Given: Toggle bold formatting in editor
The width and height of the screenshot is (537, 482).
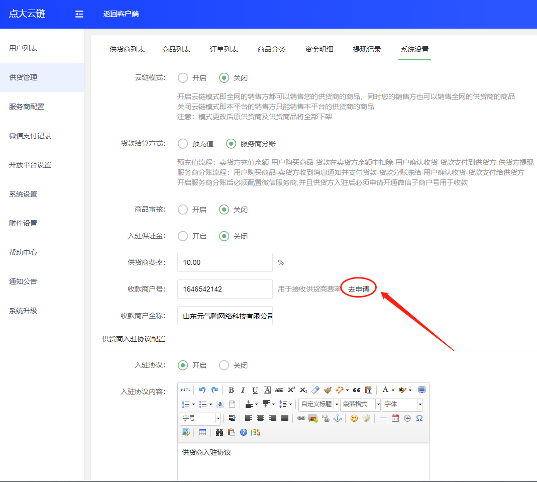Looking at the screenshot, I should pyautogui.click(x=231, y=390).
